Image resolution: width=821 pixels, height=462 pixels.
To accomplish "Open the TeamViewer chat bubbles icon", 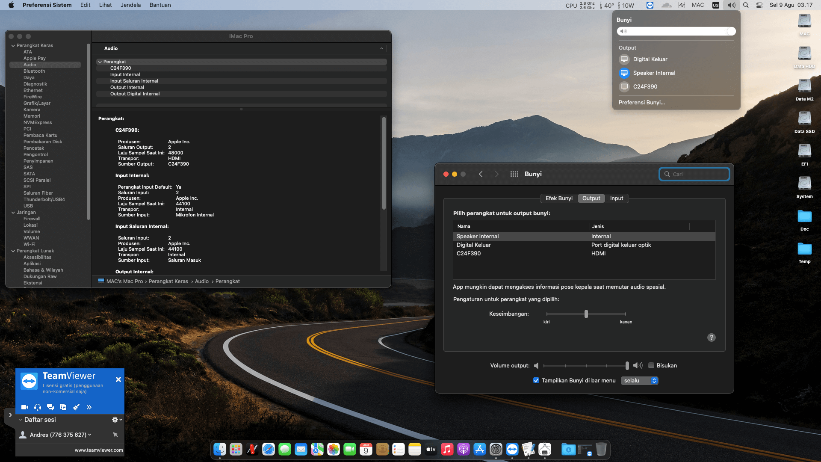I will tap(50, 407).
